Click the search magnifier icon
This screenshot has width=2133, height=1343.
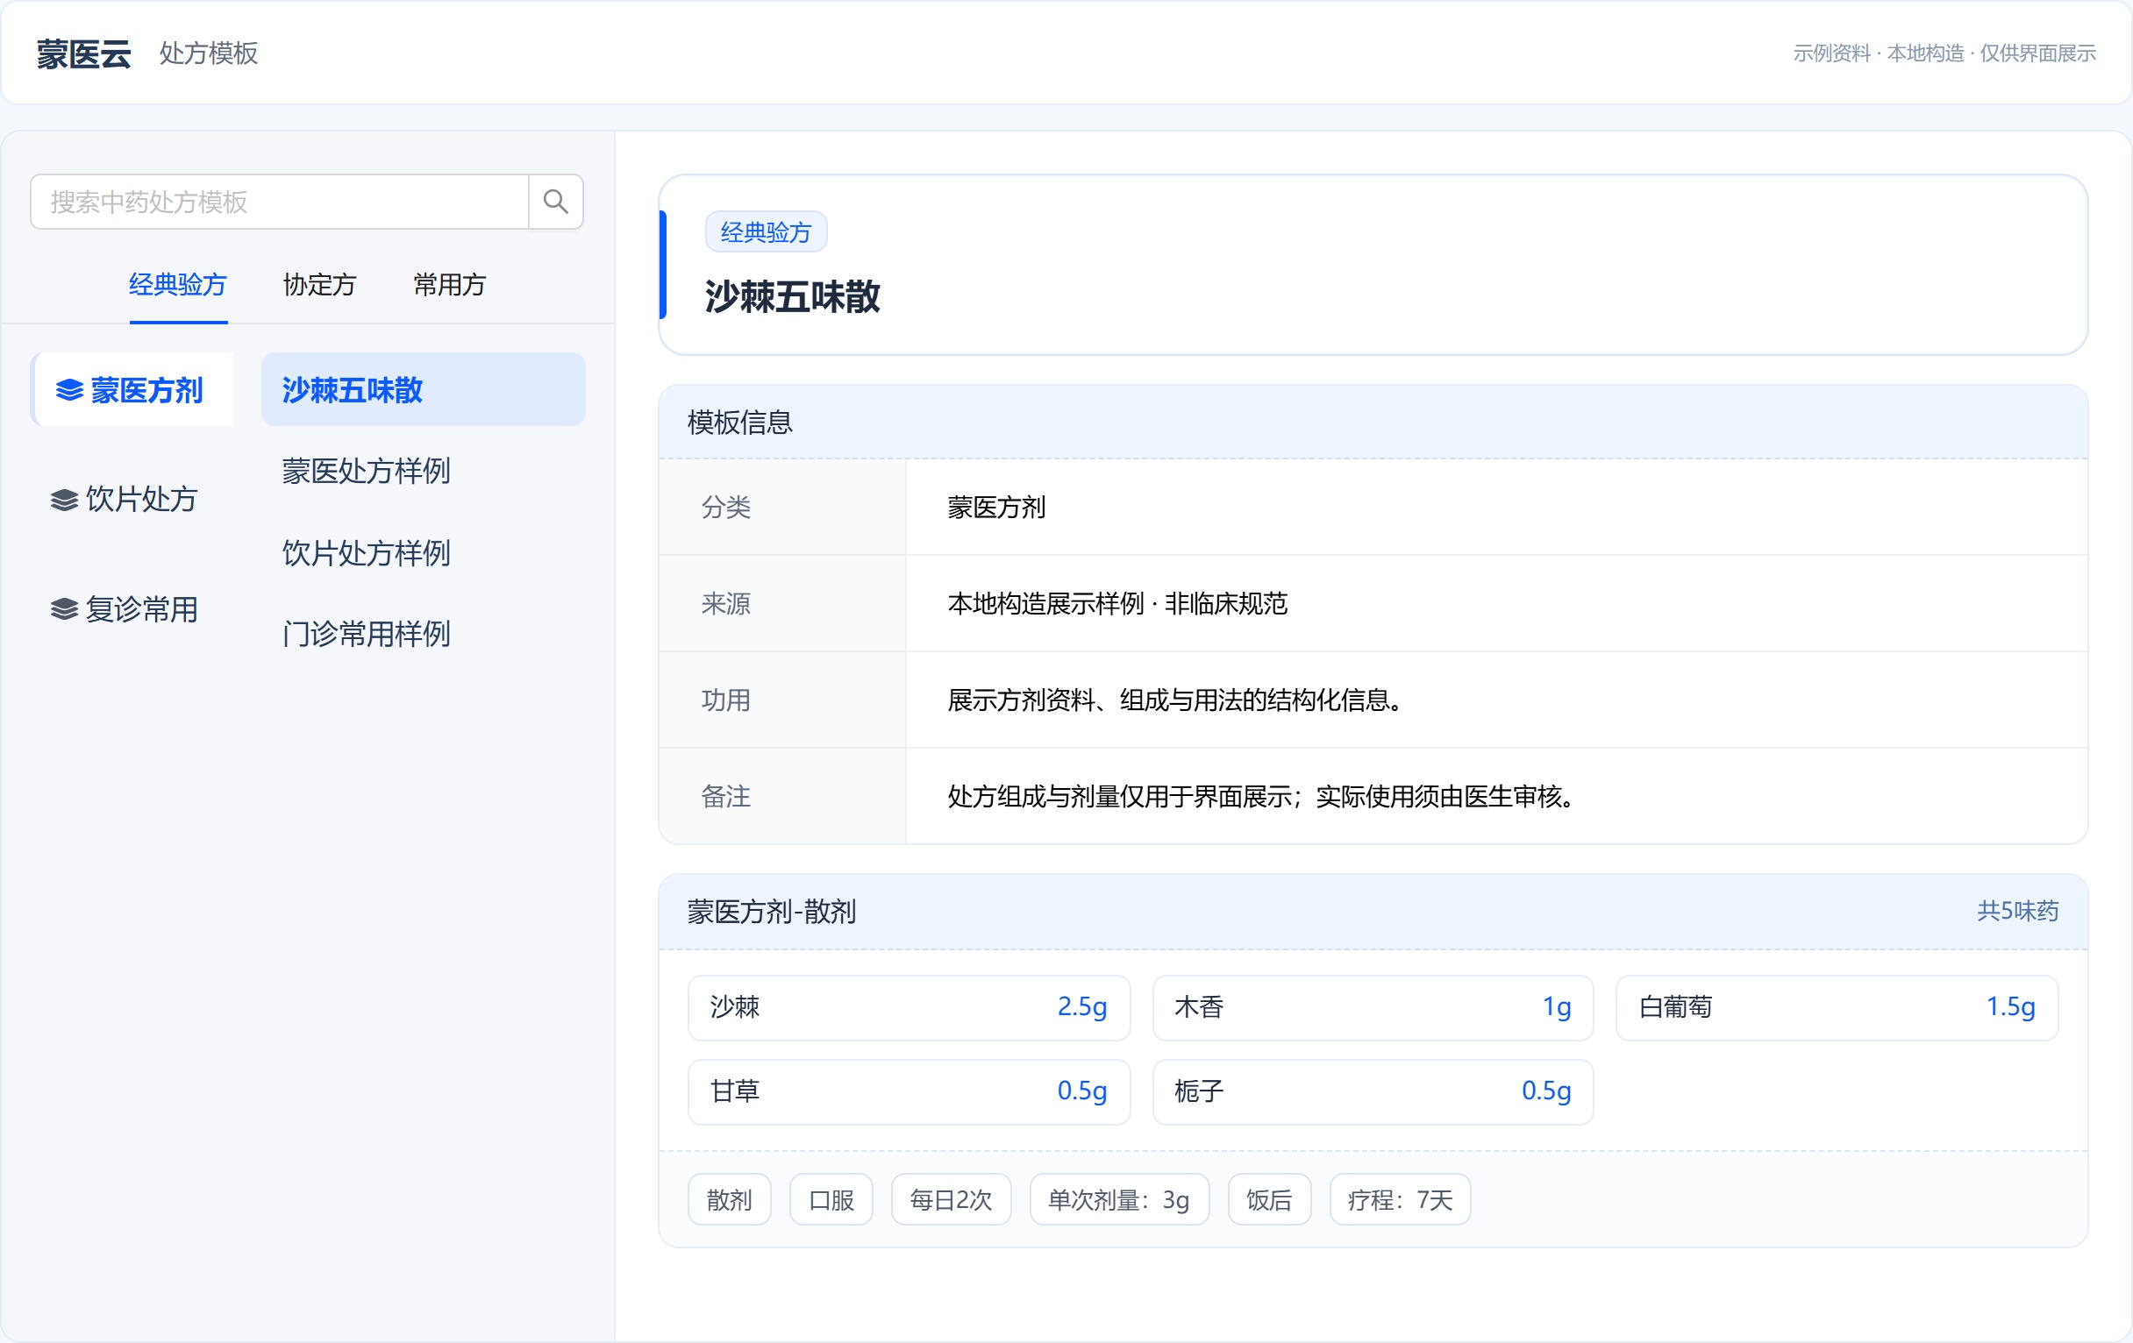point(555,202)
